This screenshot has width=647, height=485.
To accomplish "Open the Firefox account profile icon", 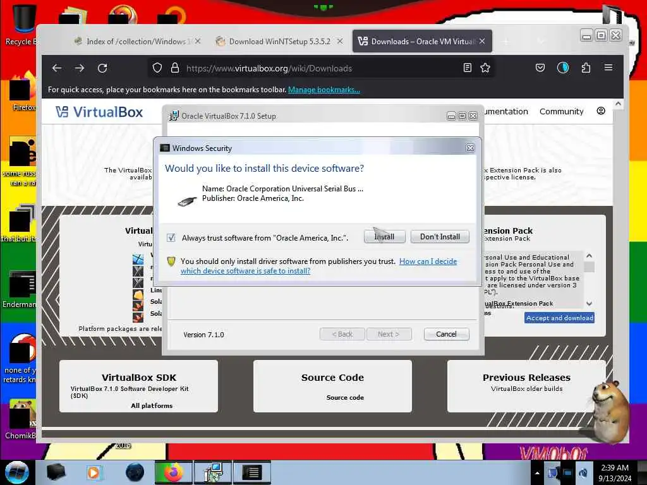I will click(x=563, y=68).
